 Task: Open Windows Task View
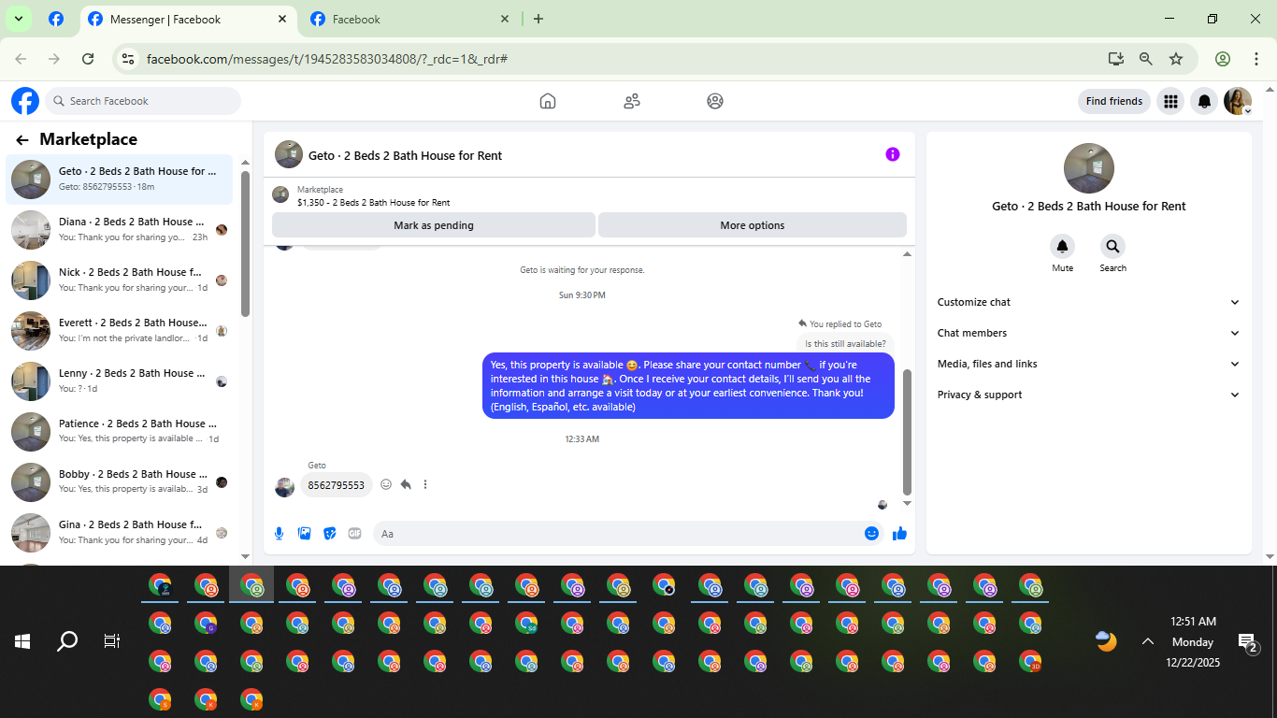(112, 641)
